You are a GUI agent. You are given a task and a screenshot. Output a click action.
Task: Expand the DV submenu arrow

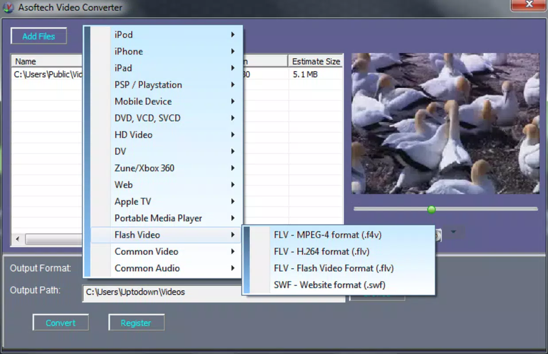233,151
